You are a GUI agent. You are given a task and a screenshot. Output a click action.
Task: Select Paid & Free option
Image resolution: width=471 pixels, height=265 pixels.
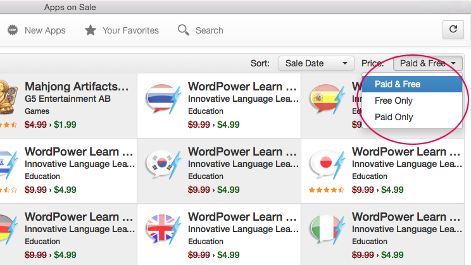point(412,84)
